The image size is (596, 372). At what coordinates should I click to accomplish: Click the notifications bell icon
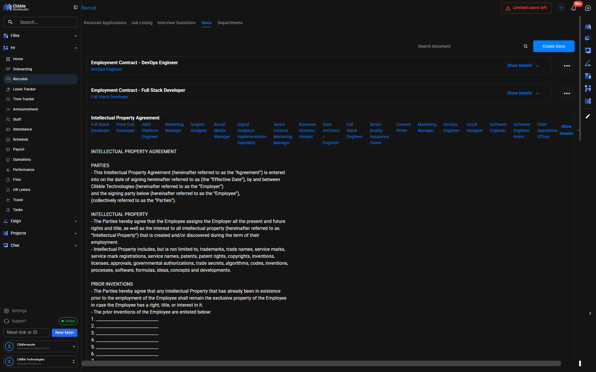click(x=573, y=8)
